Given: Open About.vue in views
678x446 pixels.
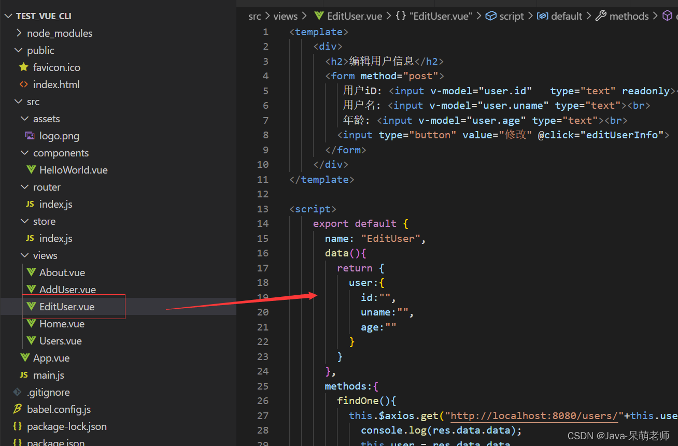Looking at the screenshot, I should pyautogui.click(x=62, y=272).
